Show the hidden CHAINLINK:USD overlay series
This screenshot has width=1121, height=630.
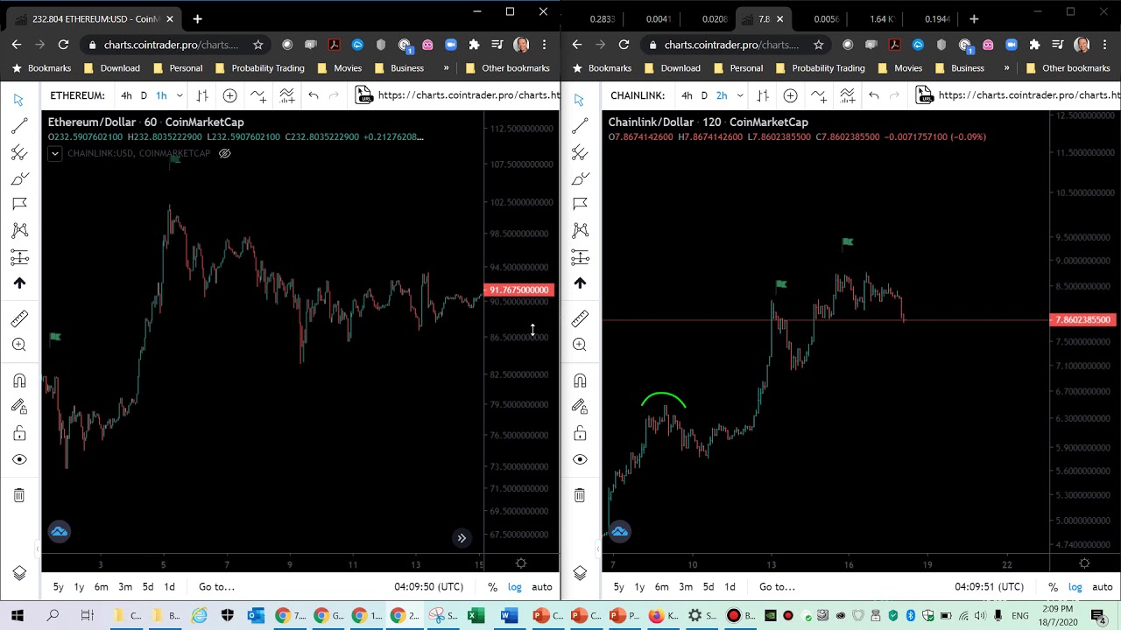pyautogui.click(x=224, y=153)
